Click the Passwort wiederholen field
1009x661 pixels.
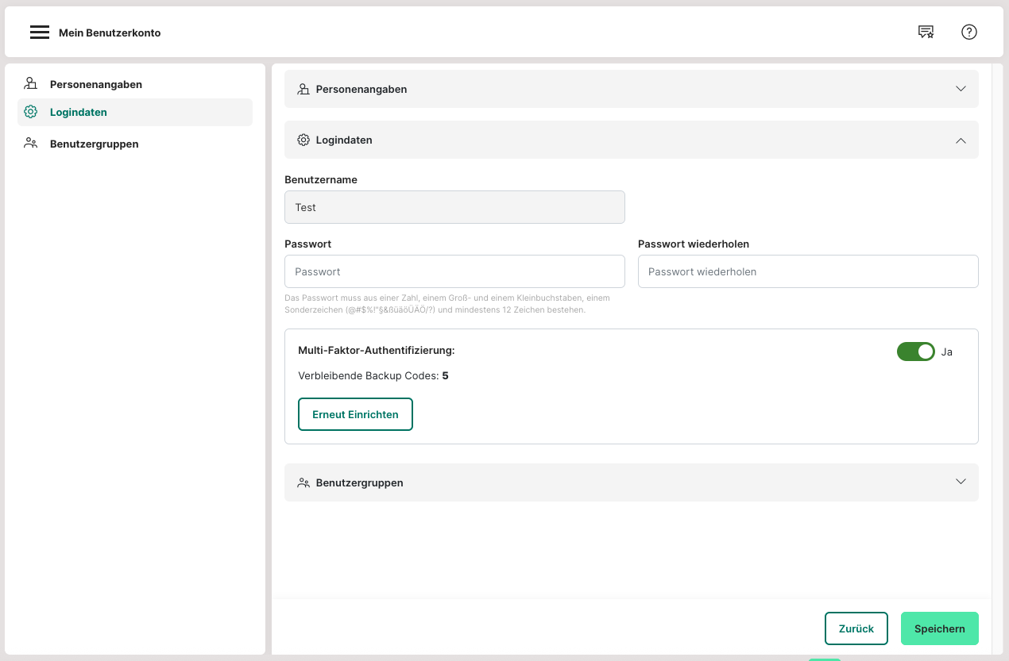pos(807,271)
